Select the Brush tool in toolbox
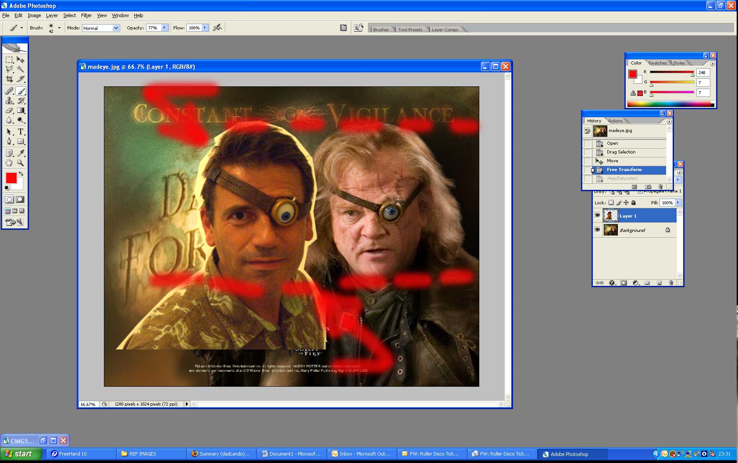 (x=21, y=91)
